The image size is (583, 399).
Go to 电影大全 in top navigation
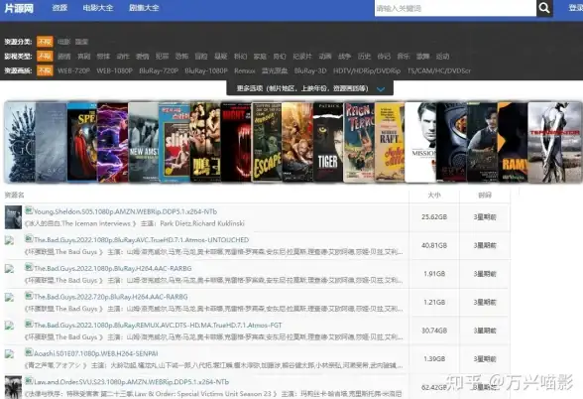98,8
